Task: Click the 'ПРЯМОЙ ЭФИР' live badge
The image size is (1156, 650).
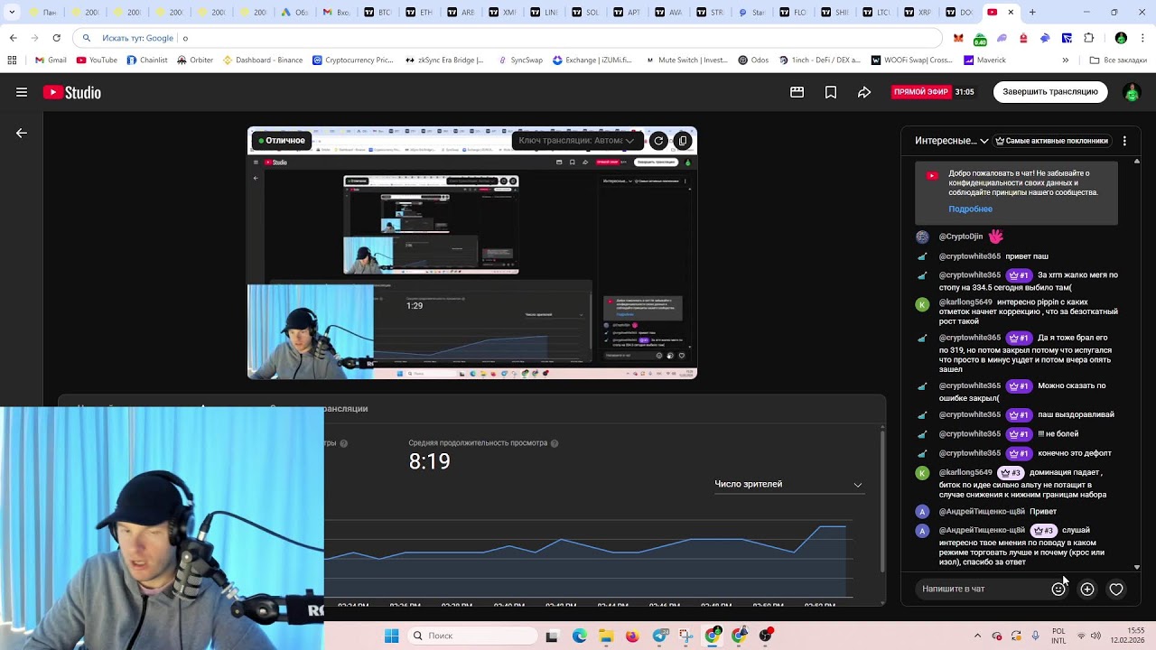Action: 921,92
